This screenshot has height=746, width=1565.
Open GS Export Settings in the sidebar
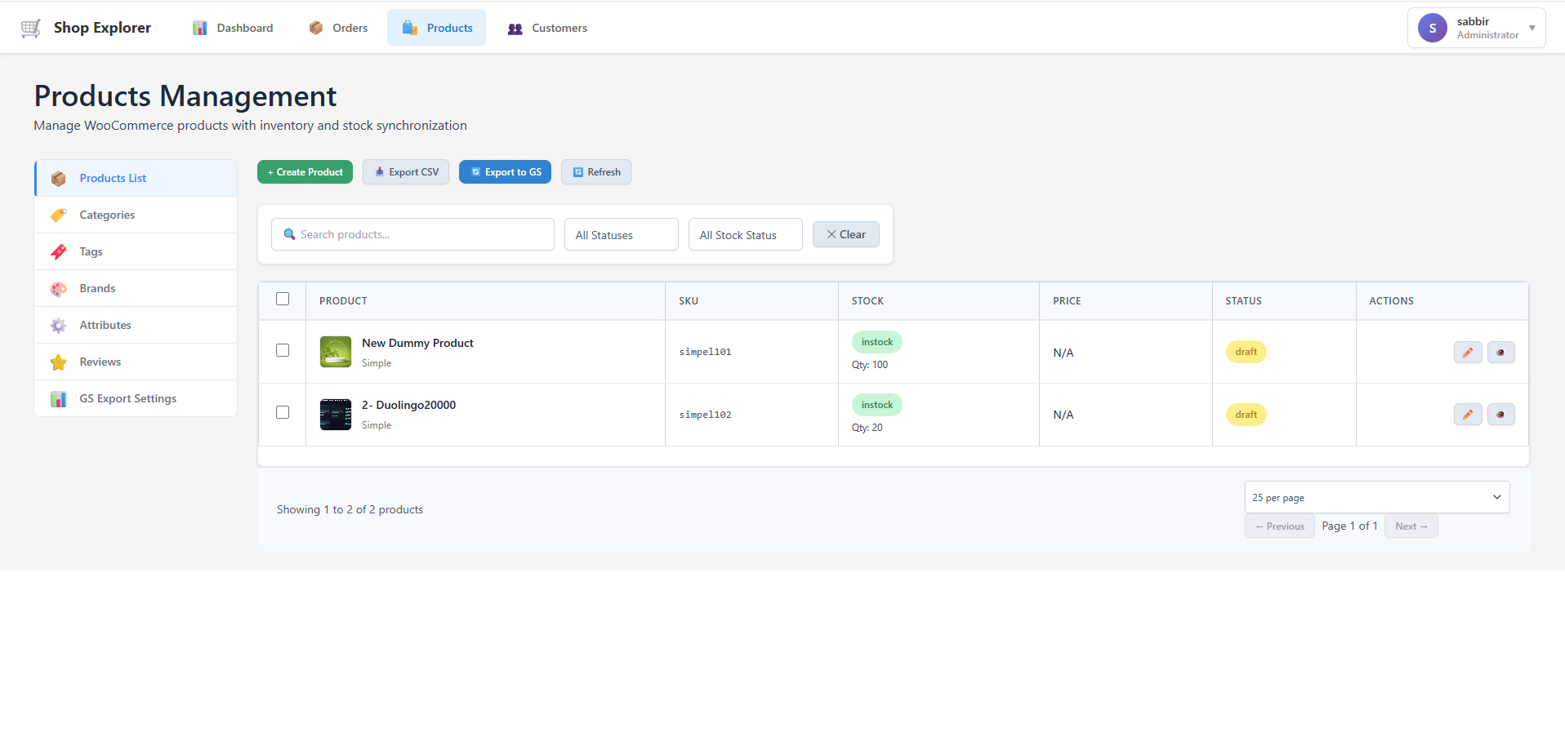[127, 399]
